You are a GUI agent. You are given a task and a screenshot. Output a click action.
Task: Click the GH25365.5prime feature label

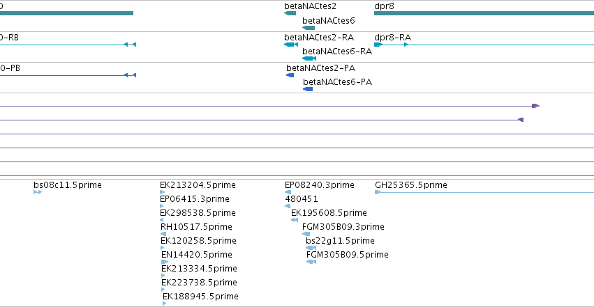(411, 185)
